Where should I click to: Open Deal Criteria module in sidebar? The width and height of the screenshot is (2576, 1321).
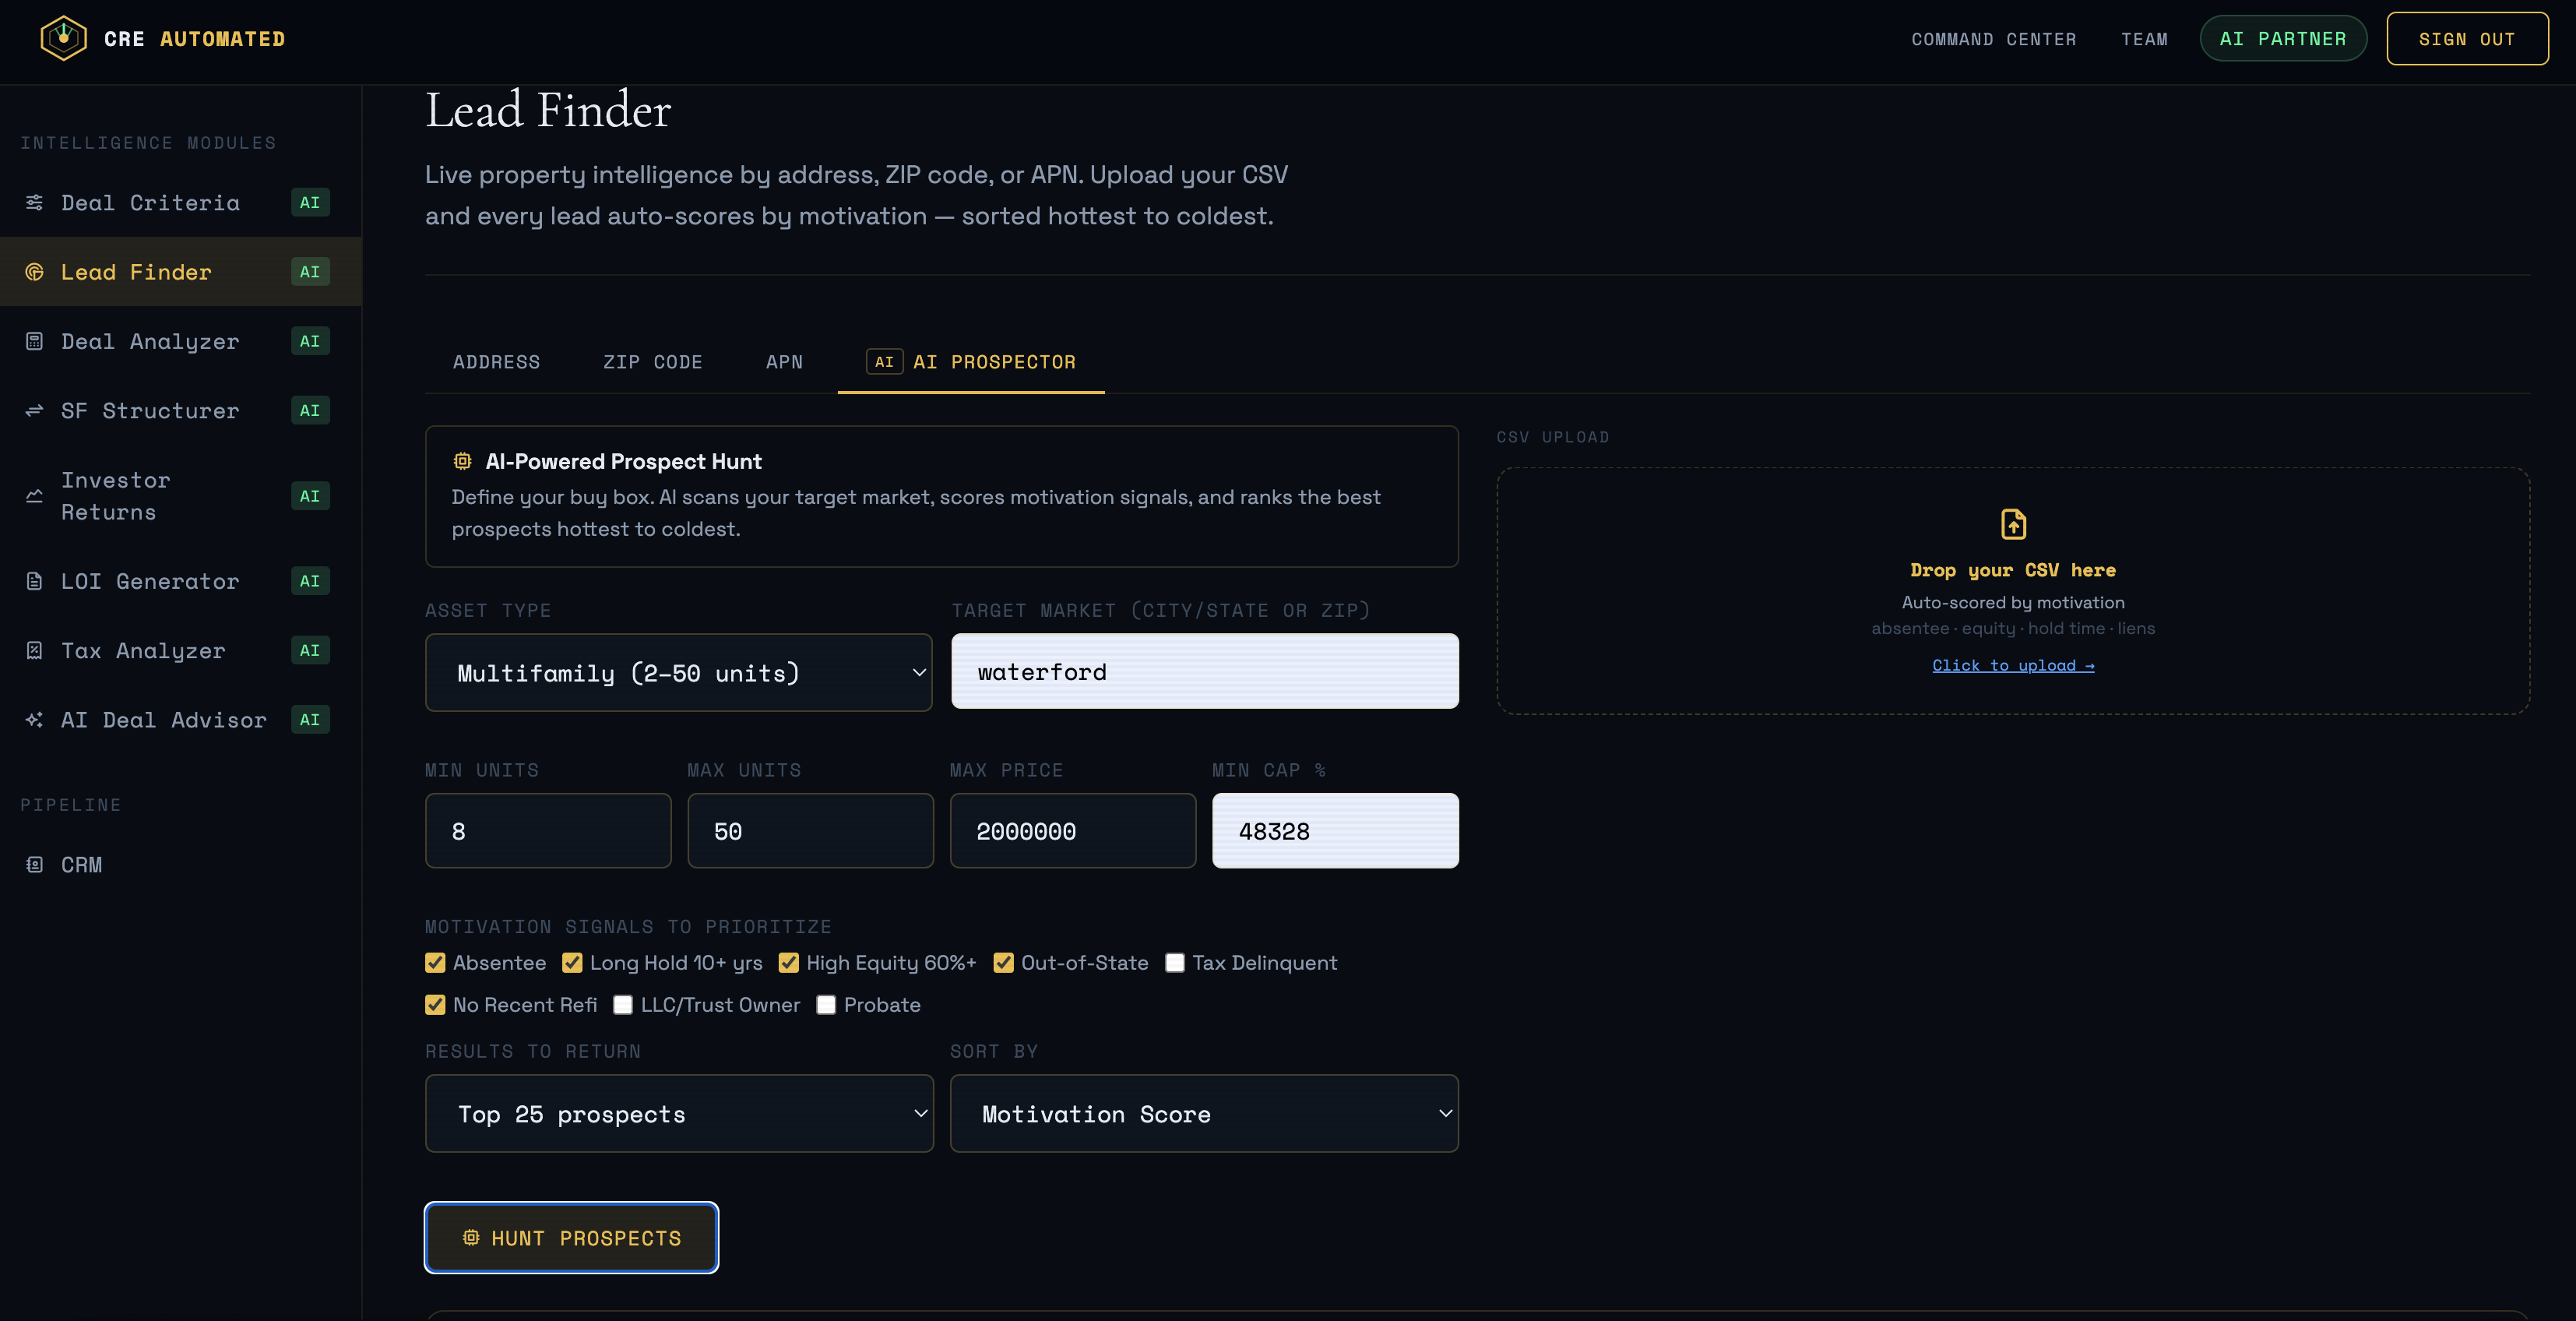[180, 203]
